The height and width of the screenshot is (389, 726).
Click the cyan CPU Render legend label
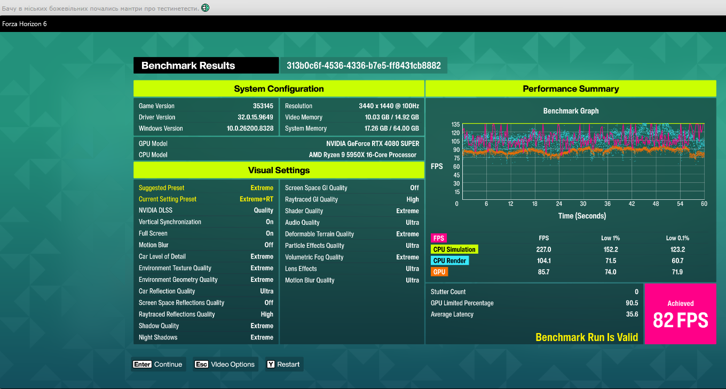point(450,261)
